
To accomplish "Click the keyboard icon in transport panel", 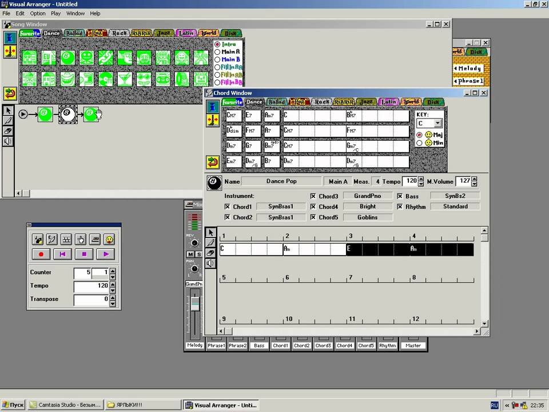I will pos(95,240).
